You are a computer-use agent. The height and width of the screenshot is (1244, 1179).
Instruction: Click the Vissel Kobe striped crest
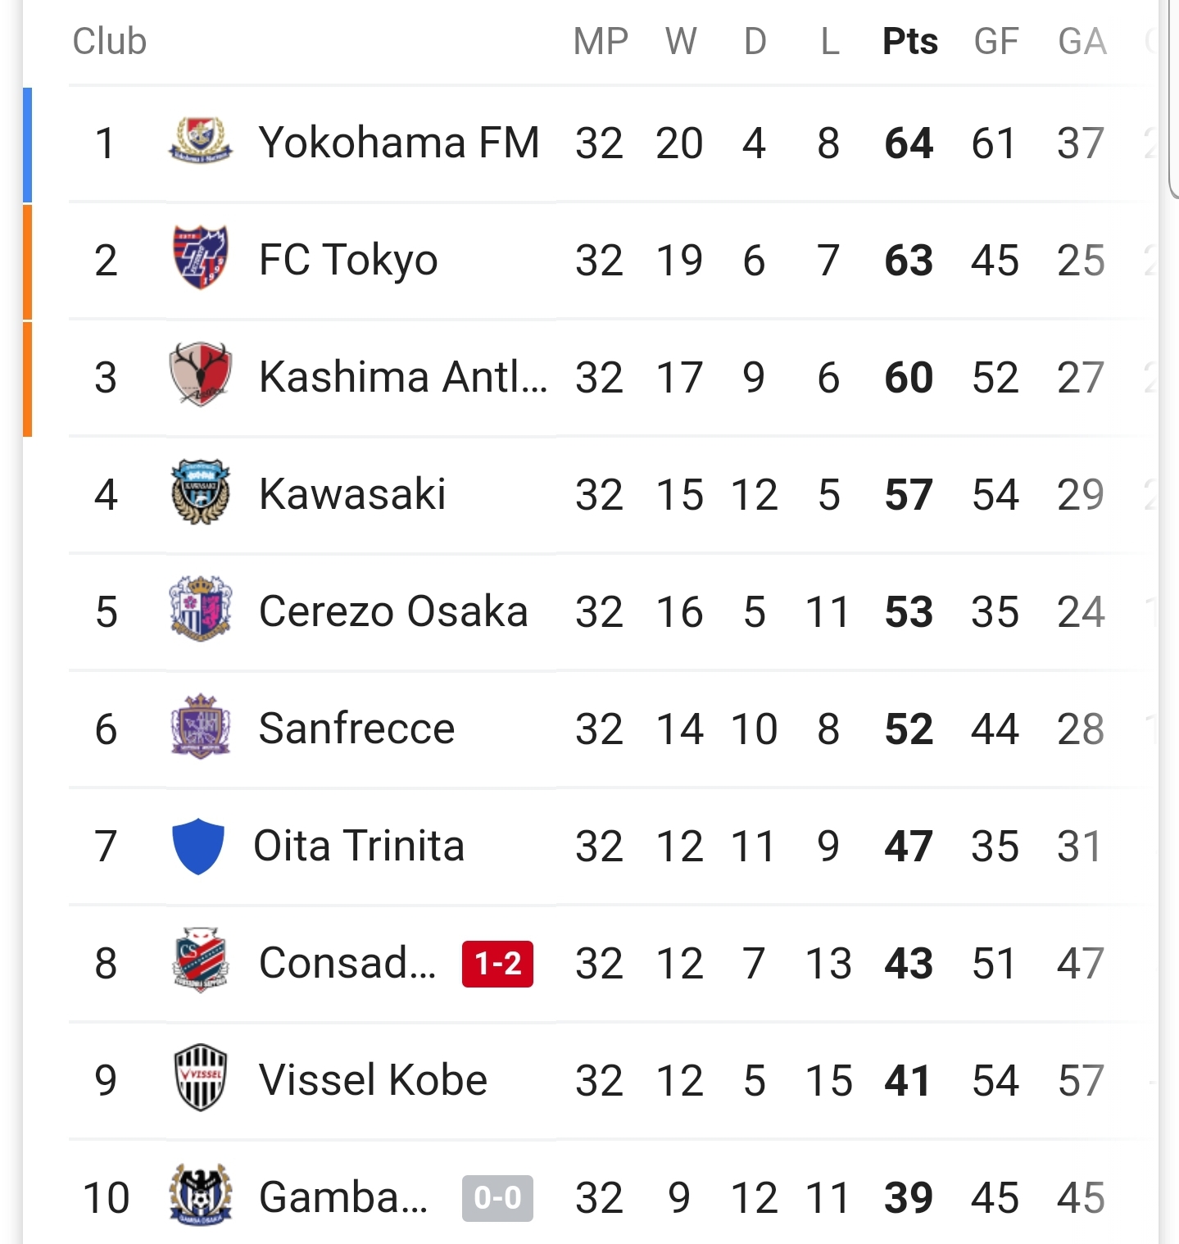pyautogui.click(x=200, y=1078)
